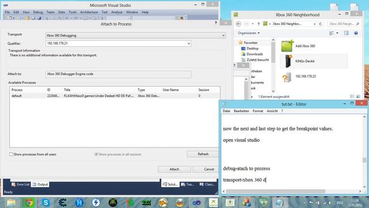Image resolution: width=369 pixels, height=208 pixels.
Task: Click the change view icon in Xbox 360 Neighborhood
Action: (x=332, y=33)
